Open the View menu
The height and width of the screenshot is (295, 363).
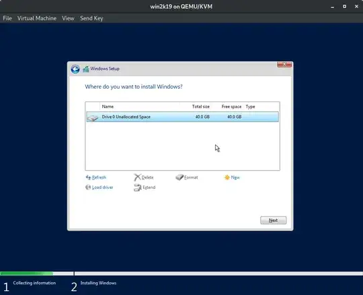[x=68, y=18]
